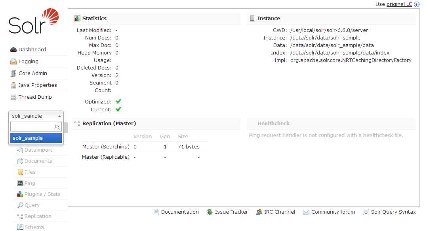Switch to the original UI link
Screen dimensions: 427x231
click(x=399, y=4)
